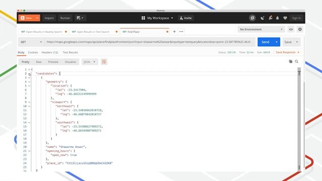
Task: Open manage environments gear icon
Action: coord(300,29)
